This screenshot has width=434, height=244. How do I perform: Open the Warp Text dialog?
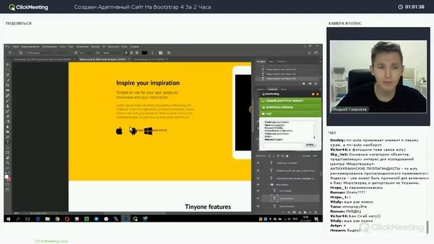point(152,53)
